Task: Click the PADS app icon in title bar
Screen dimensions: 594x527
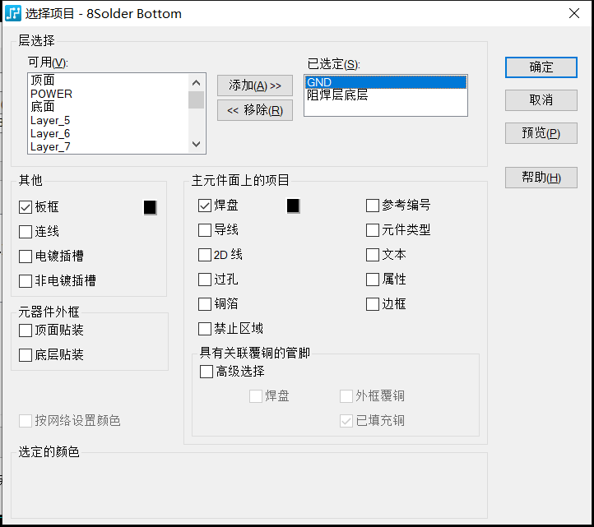Action: click(x=13, y=13)
